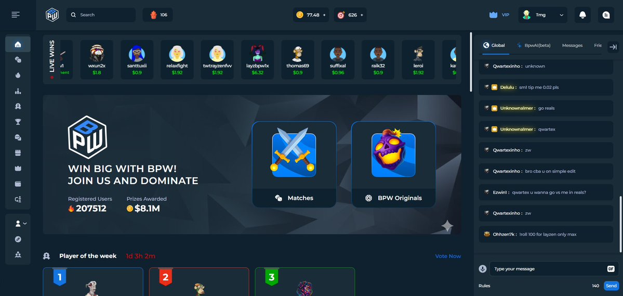Click the main page scrollbar
The width and height of the screenshot is (623, 296).
point(471,62)
